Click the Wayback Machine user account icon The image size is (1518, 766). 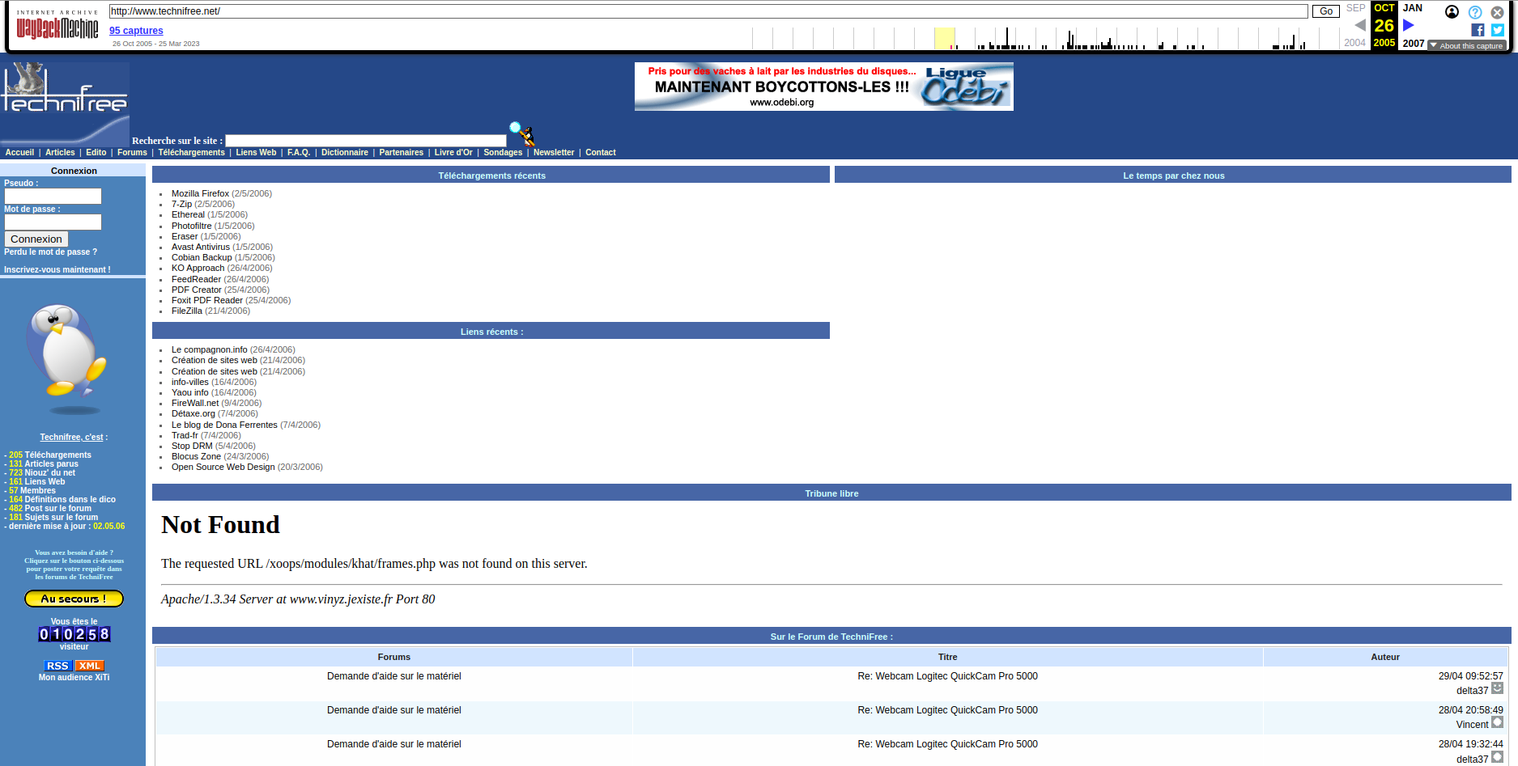tap(1452, 12)
